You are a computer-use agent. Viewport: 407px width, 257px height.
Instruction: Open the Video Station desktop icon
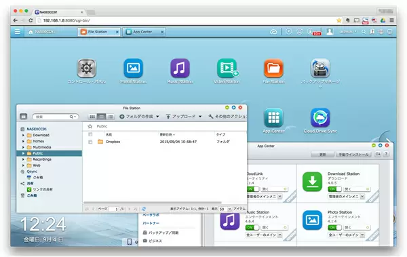(227, 68)
